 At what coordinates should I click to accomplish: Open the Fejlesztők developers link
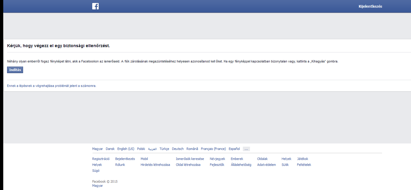coord(217,165)
